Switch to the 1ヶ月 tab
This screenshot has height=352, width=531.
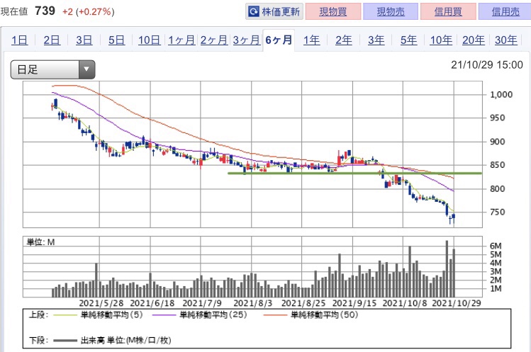(181, 40)
